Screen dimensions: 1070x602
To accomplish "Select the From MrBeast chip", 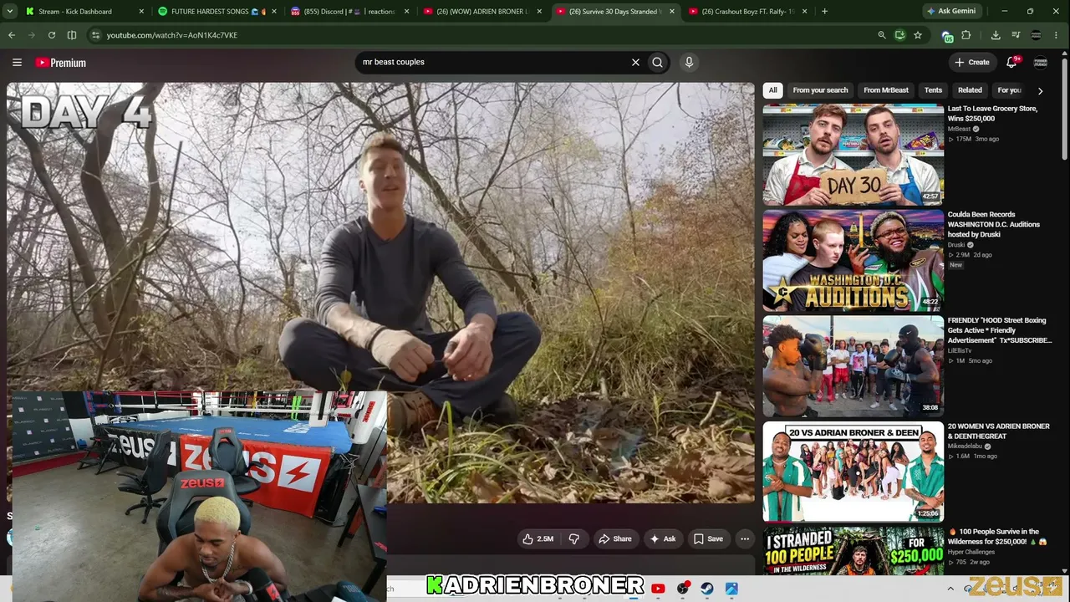I will 886,90.
